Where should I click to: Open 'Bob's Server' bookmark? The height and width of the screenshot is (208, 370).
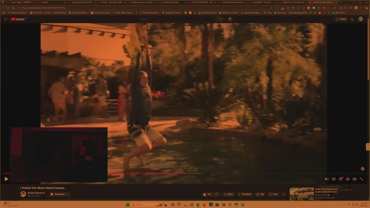pyautogui.click(x=339, y=13)
